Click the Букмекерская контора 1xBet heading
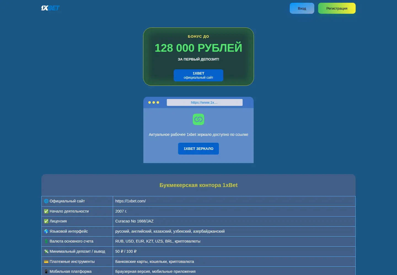 click(198, 185)
